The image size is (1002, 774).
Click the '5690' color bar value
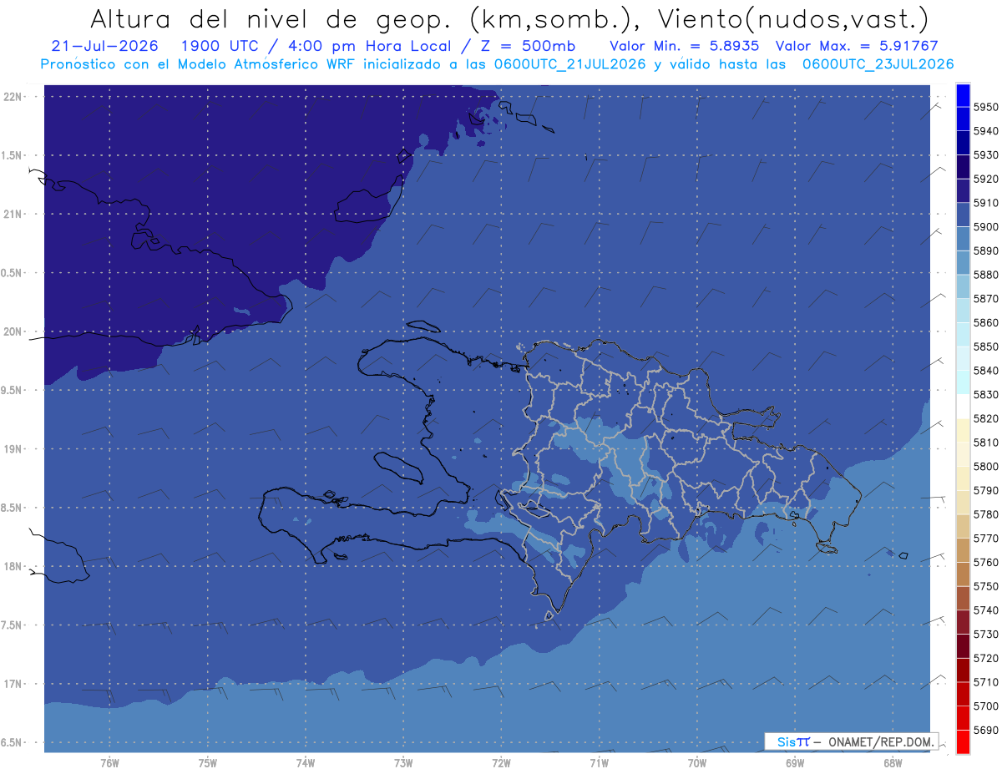(985, 731)
